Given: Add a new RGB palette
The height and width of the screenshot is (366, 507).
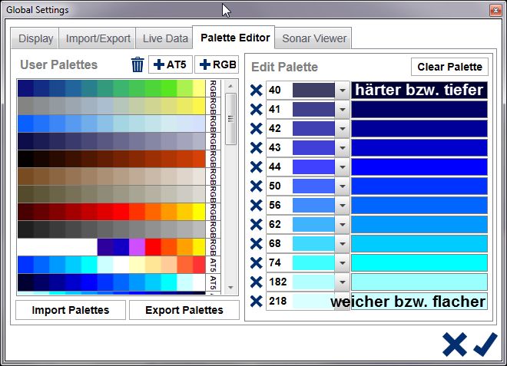Looking at the screenshot, I should (x=217, y=65).
